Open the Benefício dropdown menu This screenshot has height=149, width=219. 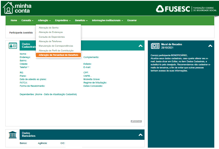tap(81, 21)
